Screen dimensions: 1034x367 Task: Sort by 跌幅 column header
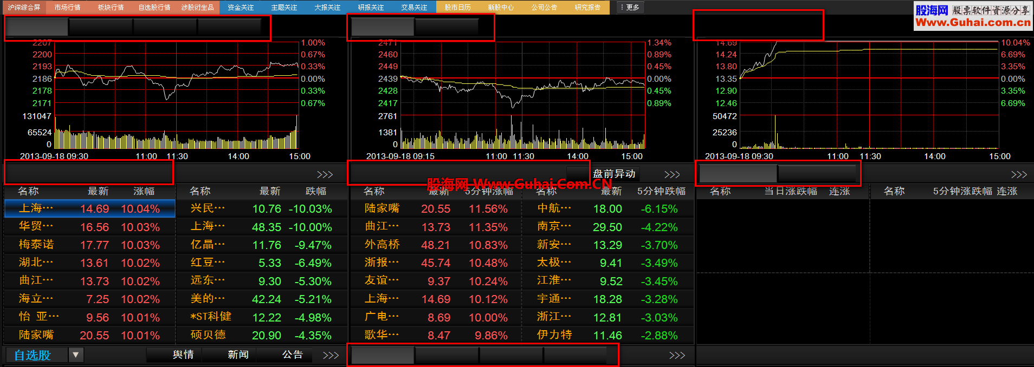(316, 191)
